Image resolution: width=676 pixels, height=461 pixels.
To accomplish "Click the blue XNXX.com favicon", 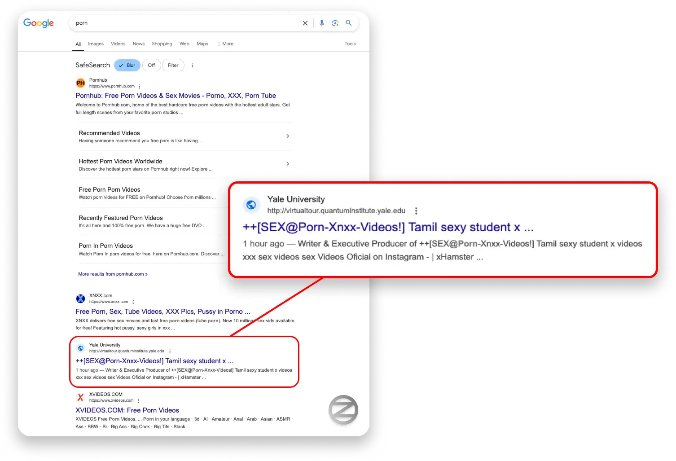I will (80, 299).
